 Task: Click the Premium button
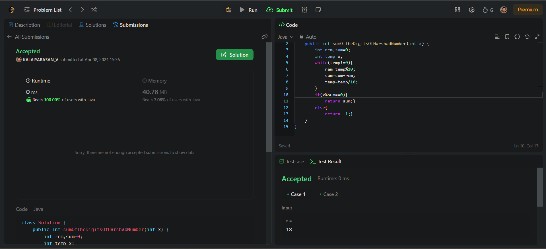tap(528, 10)
